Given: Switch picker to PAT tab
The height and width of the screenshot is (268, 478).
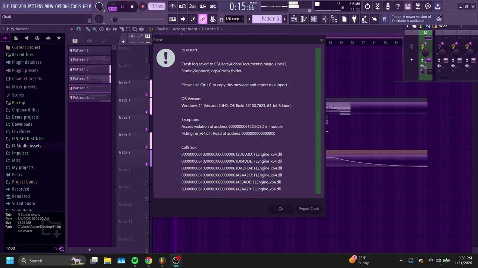Looking at the screenshot, I should (x=148, y=39).
